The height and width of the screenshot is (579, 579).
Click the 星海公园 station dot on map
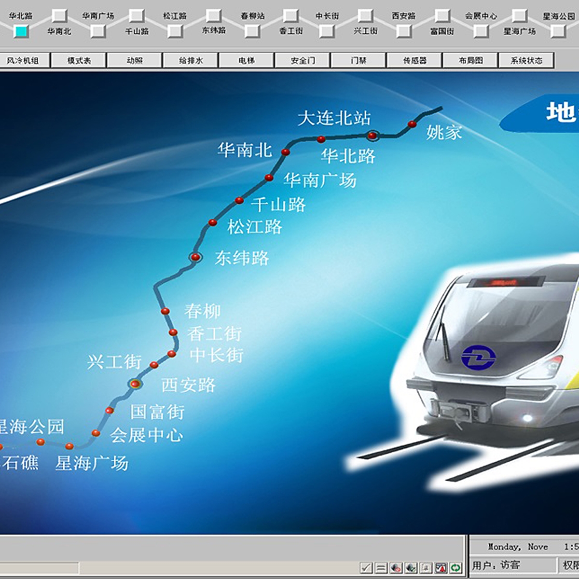click(x=41, y=442)
